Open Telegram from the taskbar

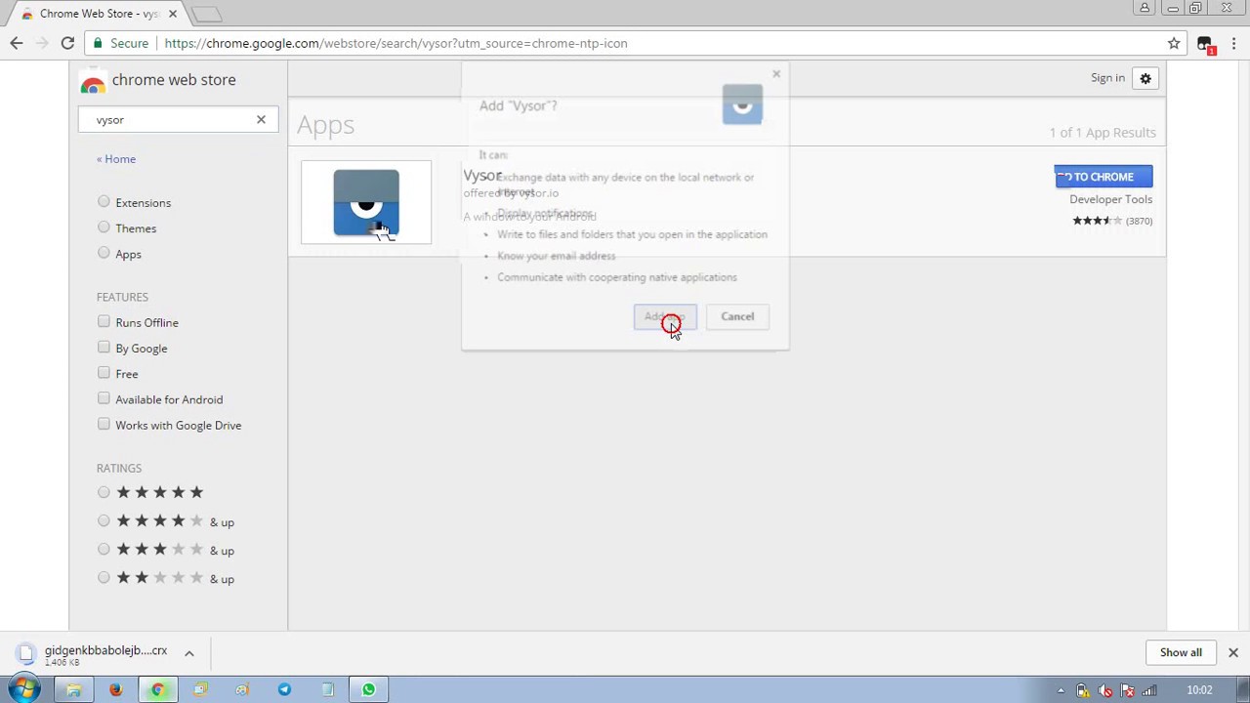(x=284, y=690)
